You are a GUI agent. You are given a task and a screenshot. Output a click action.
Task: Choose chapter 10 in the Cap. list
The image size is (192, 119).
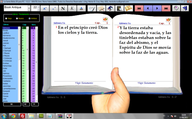coord(24,51)
